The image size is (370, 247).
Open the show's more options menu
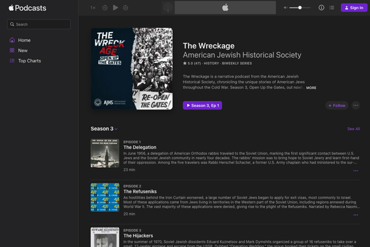point(355,105)
